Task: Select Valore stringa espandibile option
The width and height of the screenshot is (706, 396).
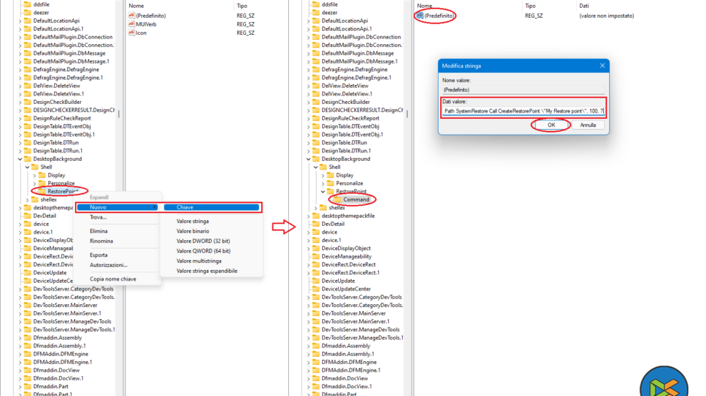Action: [207, 271]
